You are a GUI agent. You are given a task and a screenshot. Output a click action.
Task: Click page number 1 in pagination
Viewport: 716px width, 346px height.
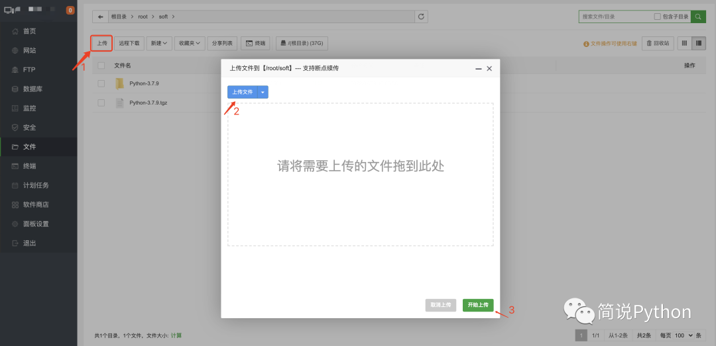pyautogui.click(x=581, y=335)
